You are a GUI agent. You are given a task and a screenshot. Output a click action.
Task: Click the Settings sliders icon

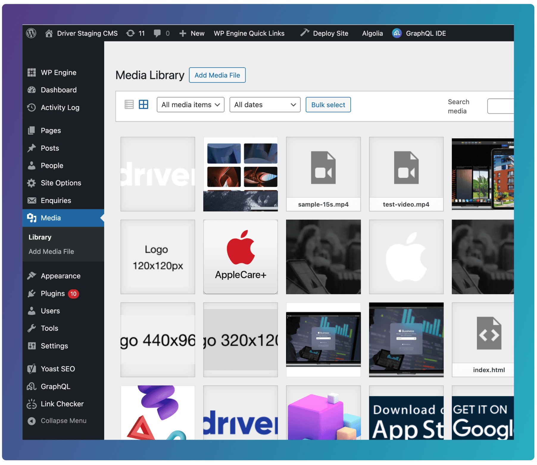click(x=32, y=346)
